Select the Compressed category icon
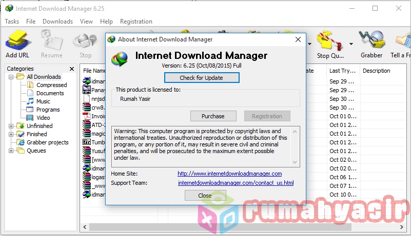This screenshot has height=236, width=411. coord(30,85)
